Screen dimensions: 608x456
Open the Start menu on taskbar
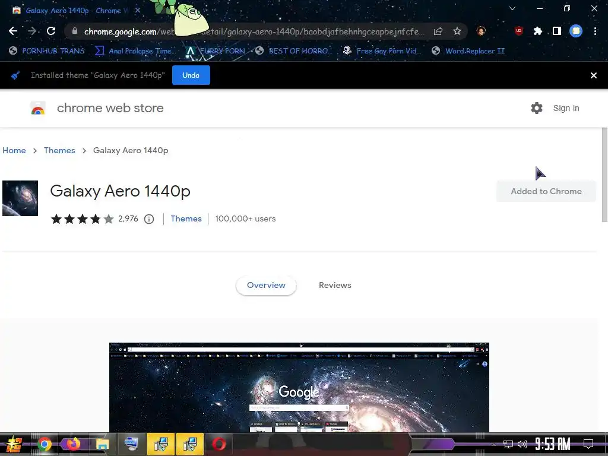(13, 444)
